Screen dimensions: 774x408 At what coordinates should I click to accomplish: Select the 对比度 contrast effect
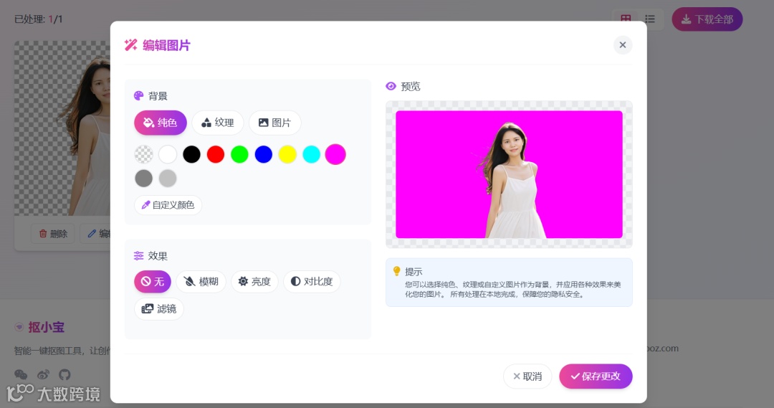(312, 282)
